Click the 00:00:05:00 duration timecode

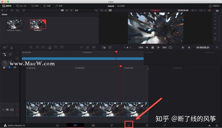pos(183,10)
